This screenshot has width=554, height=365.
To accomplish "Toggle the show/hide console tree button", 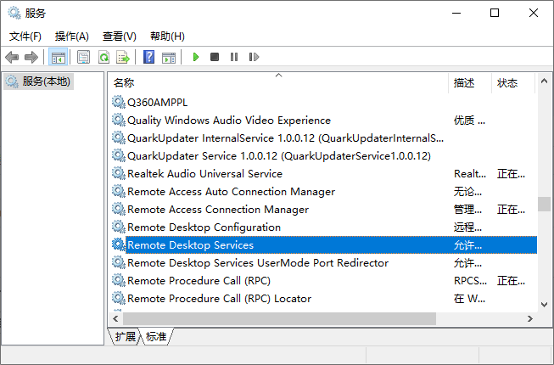I will point(59,57).
